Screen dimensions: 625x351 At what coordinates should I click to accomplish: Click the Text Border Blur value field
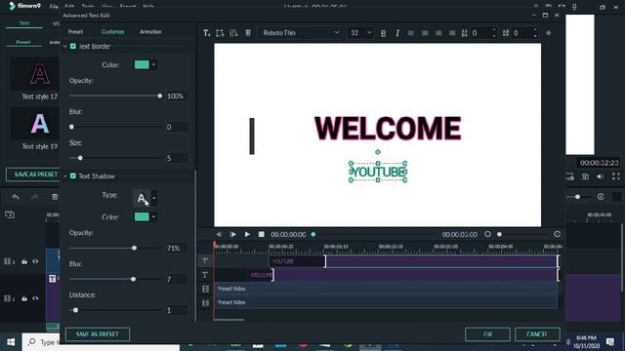(176, 127)
